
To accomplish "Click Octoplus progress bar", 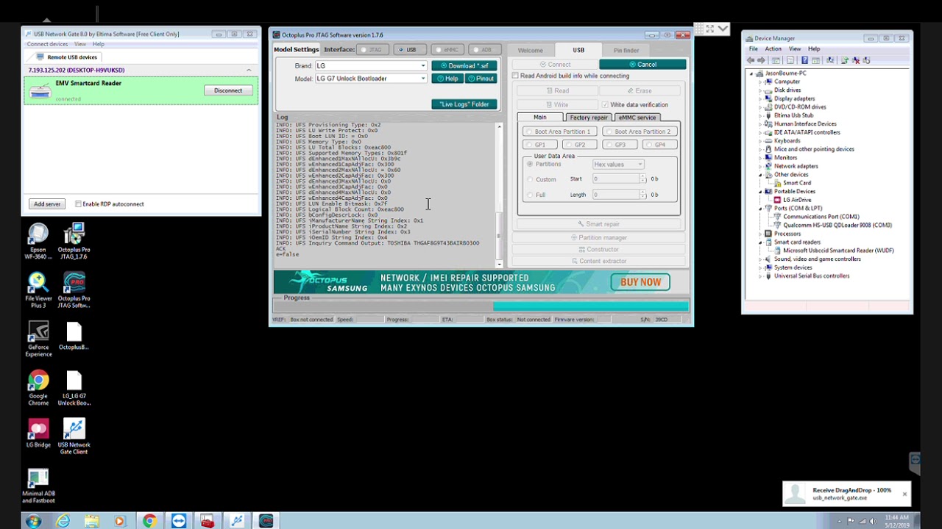I will coord(481,306).
